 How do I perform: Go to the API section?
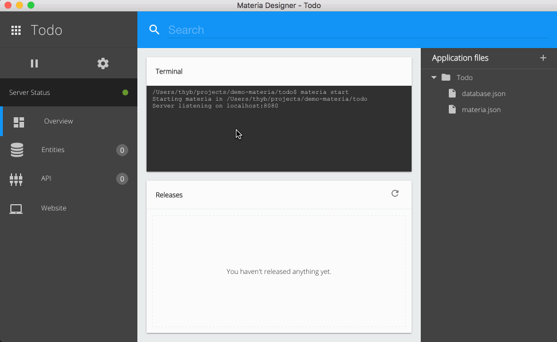69,178
